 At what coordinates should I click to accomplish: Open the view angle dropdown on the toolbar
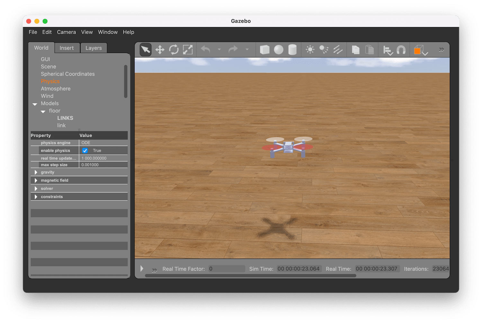425,52
